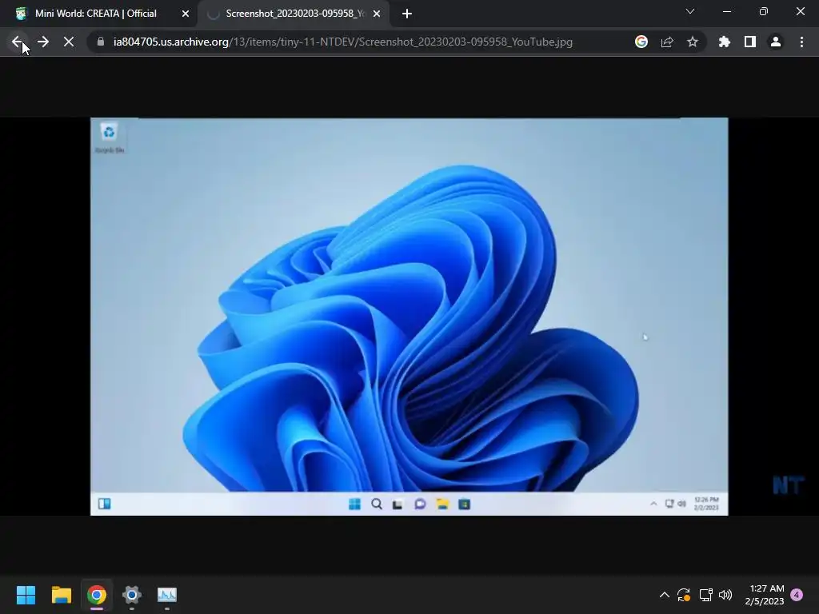Open the Extensions puzzle-piece menu

point(724,42)
